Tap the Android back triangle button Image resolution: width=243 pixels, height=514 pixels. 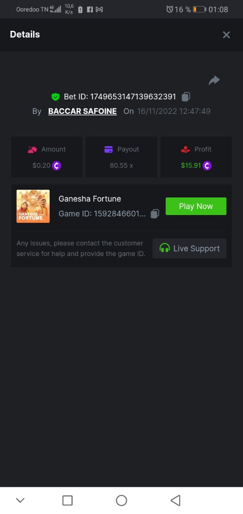click(175, 500)
